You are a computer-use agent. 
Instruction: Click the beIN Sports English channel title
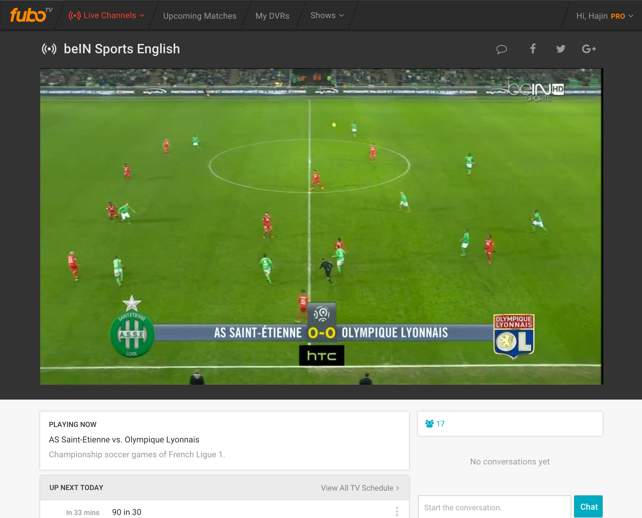coord(122,49)
